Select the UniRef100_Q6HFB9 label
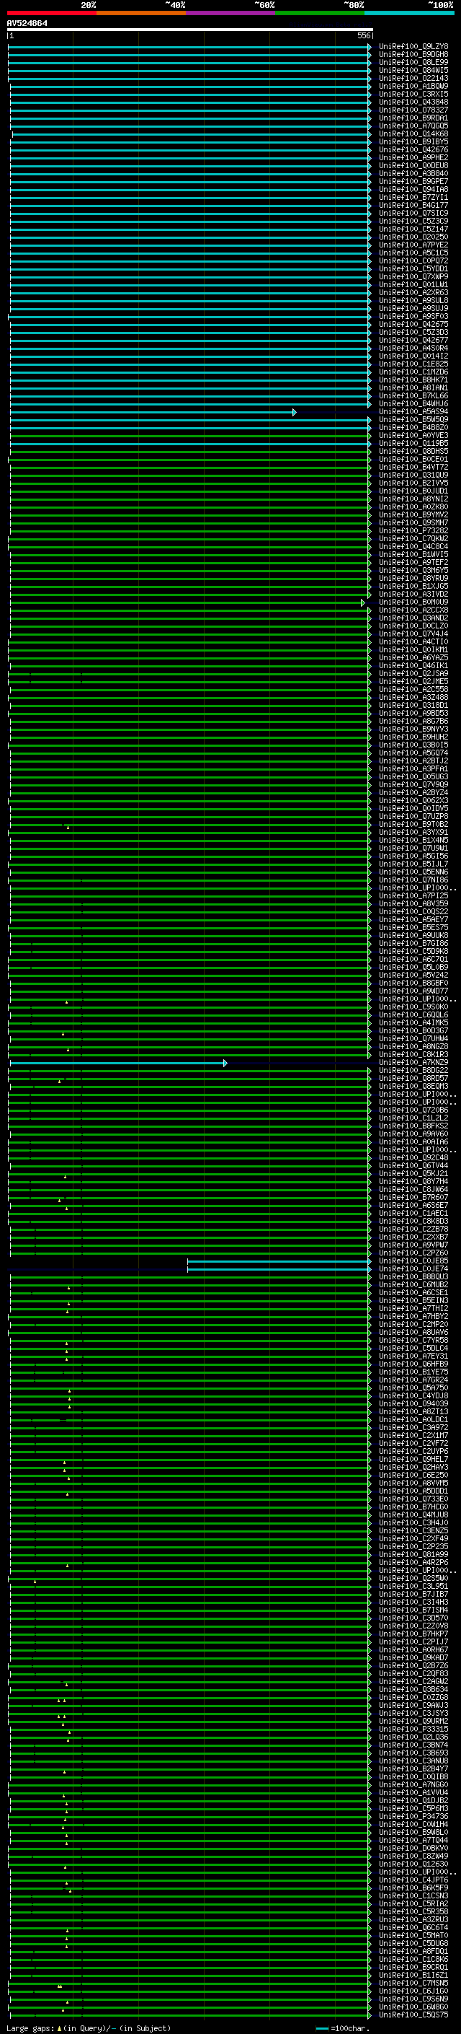461x2034 pixels. tap(413, 1364)
